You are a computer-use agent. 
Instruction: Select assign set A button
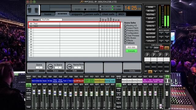[x=150, y=71]
